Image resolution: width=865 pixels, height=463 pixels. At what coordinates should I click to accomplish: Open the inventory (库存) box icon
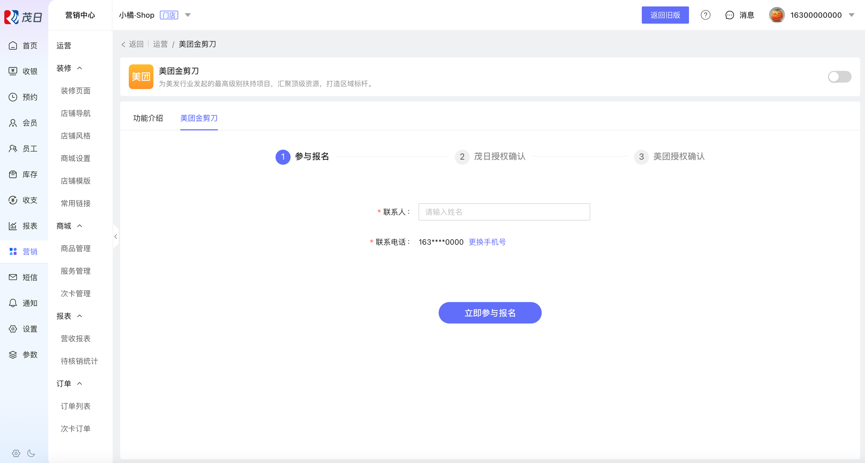(13, 174)
